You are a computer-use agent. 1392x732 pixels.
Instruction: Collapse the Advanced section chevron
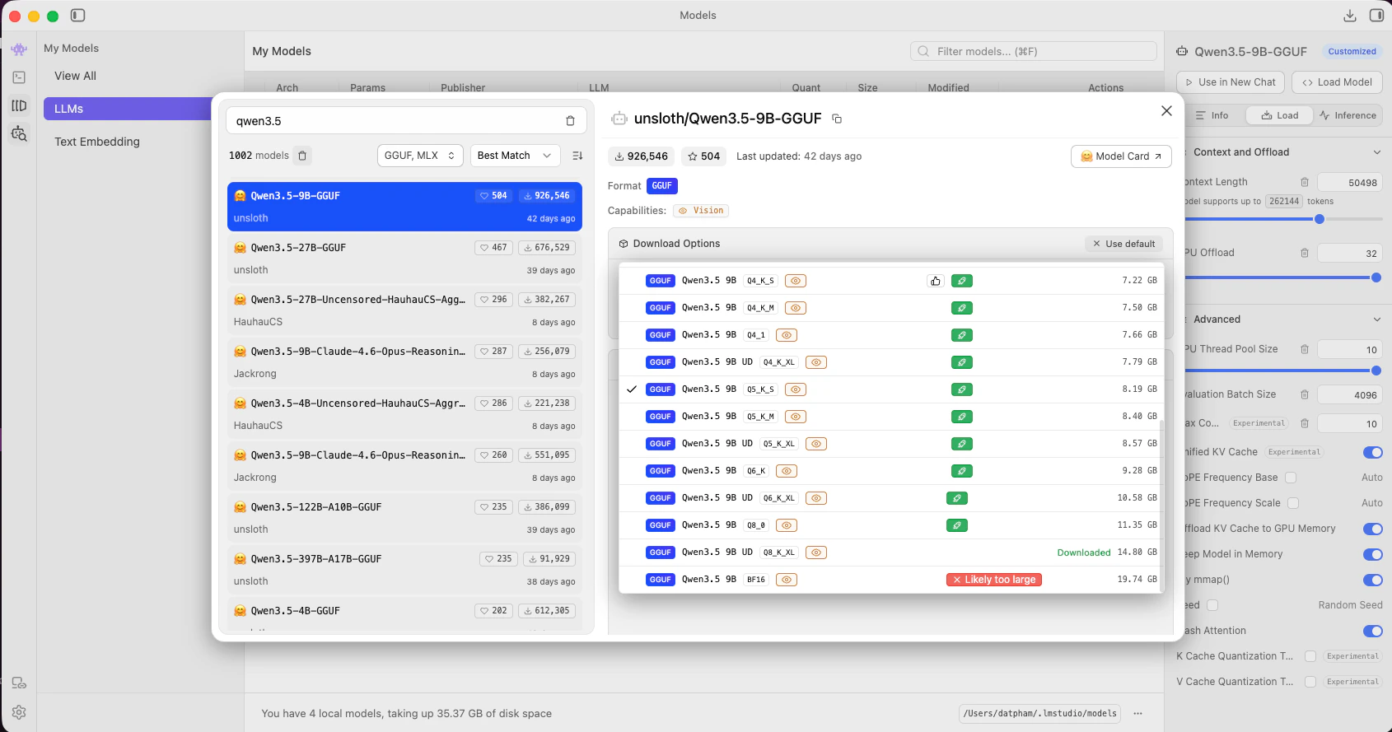(x=1376, y=319)
